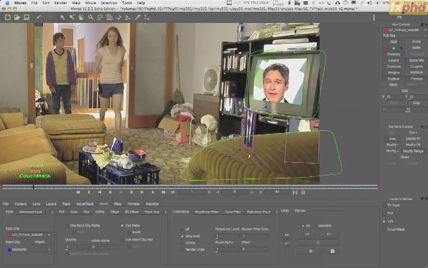Open the Movie menu
Image resolution: width=428 pixels, height=268 pixels.
(x=90, y=3)
